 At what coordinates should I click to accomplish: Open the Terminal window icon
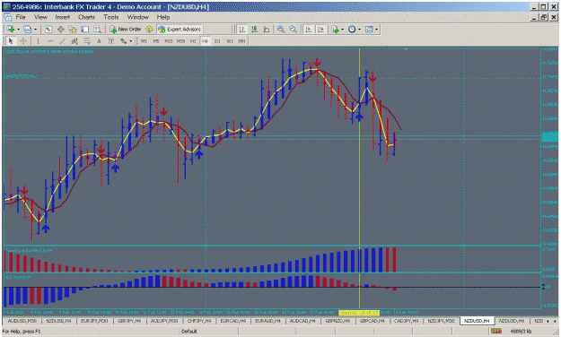84,30
